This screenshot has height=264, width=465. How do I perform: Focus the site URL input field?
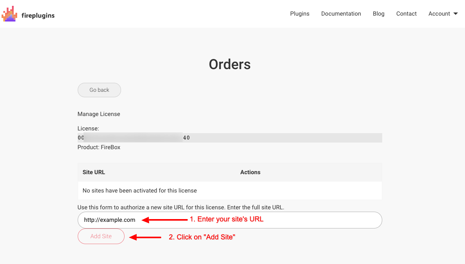coord(230,220)
